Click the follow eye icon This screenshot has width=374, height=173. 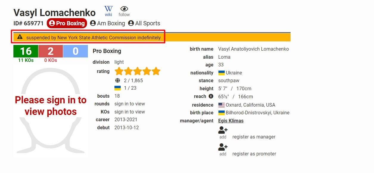click(124, 9)
